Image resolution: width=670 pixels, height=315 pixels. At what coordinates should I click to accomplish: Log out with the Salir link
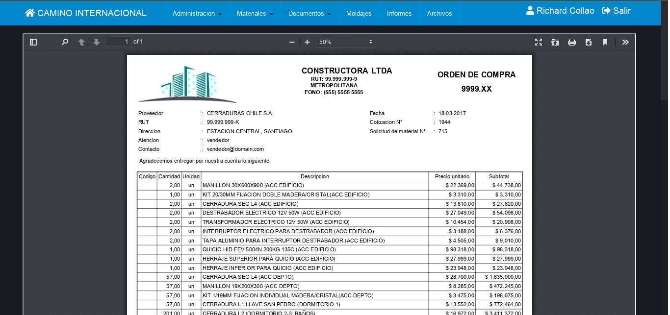(x=616, y=11)
